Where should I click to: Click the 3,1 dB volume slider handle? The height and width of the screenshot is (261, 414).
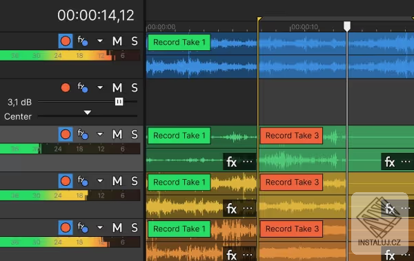click(119, 101)
